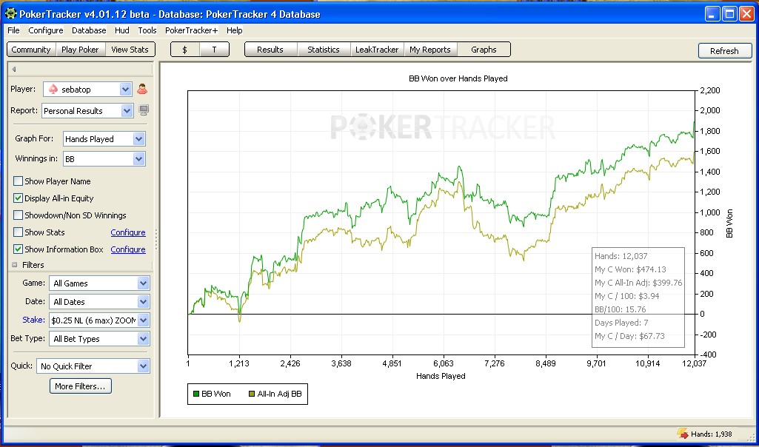Click the player profile icon beside sebatop
Viewport: 759px width, 447px height.
pos(142,90)
